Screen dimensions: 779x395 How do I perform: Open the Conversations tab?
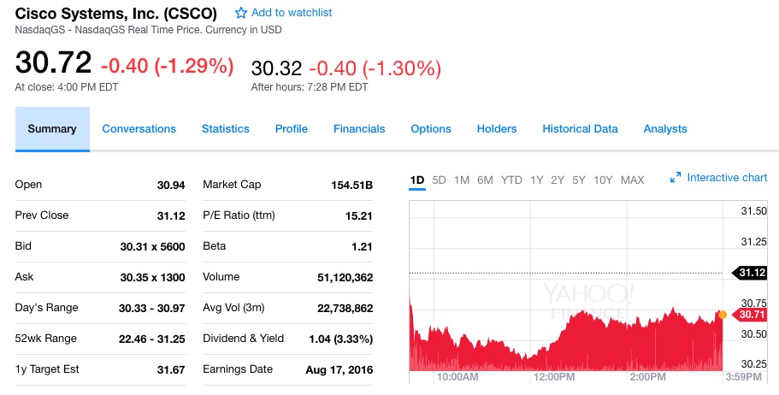(x=139, y=129)
